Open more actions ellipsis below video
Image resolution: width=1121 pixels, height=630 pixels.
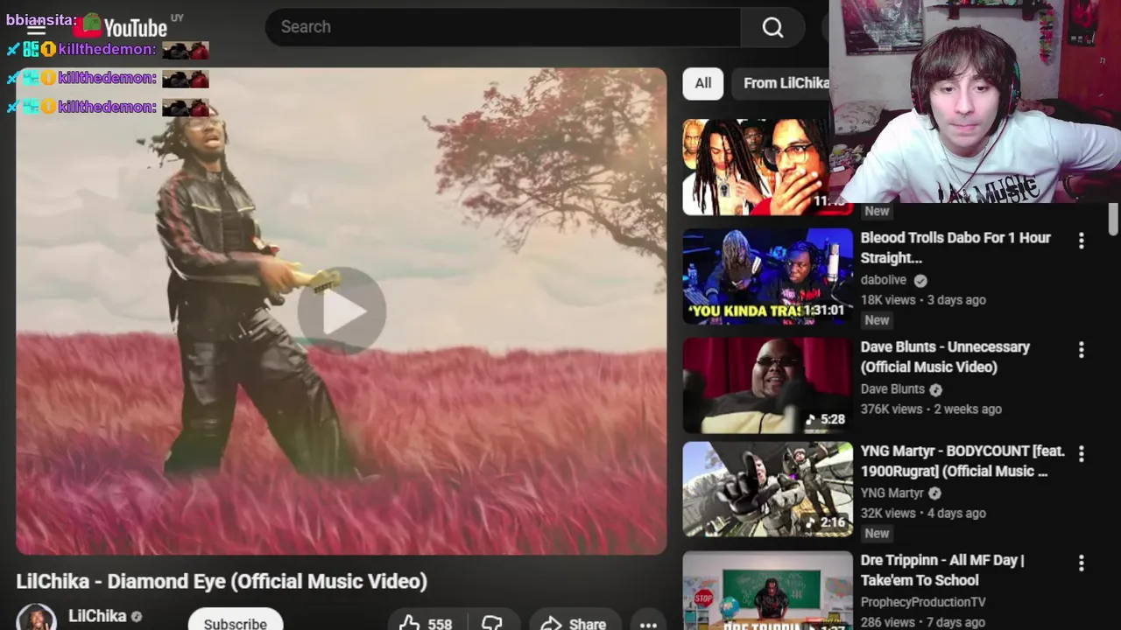click(648, 624)
